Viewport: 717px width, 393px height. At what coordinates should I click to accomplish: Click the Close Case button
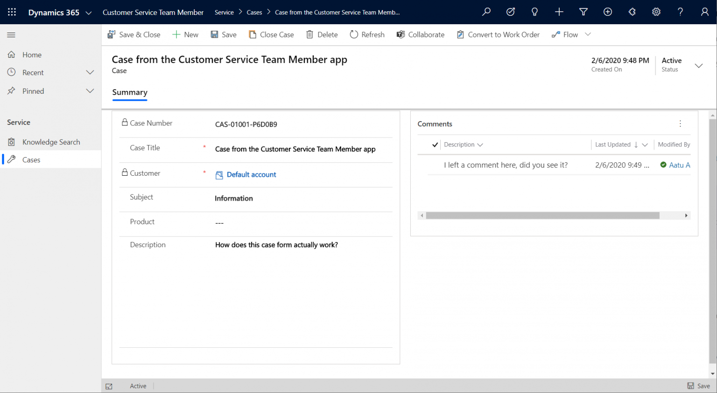pos(271,34)
